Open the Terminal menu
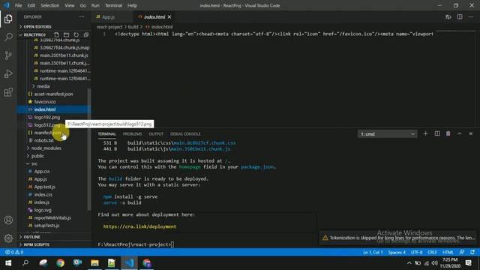The height and width of the screenshot is (270, 480). click(x=113, y=5)
